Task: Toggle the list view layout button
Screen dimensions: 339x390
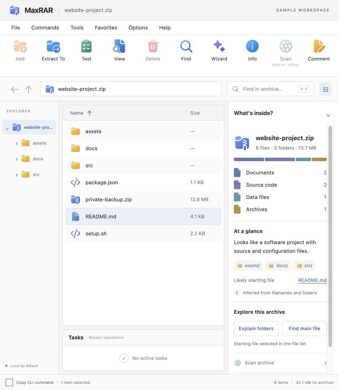Action: pyautogui.click(x=325, y=89)
